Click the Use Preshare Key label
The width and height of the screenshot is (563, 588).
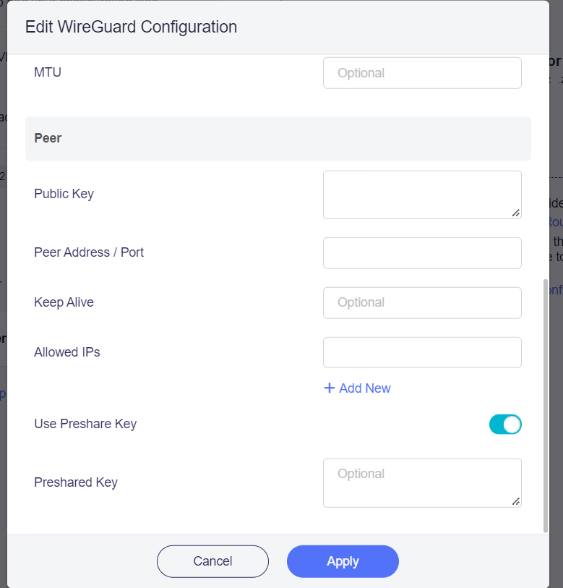pyautogui.click(x=85, y=424)
